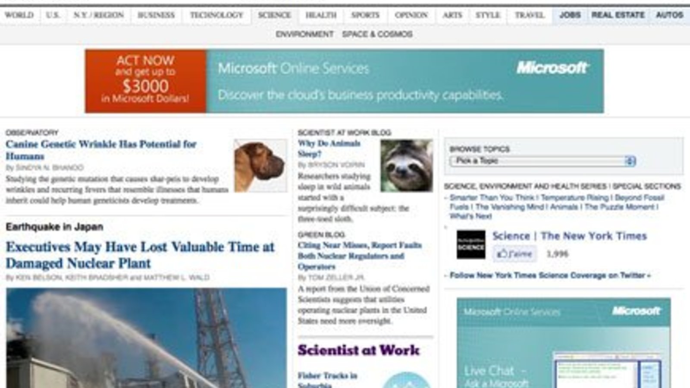Click the Microsoft logo in sidebar ad
Image resolution: width=690 pixels, height=388 pixels.
tap(637, 311)
